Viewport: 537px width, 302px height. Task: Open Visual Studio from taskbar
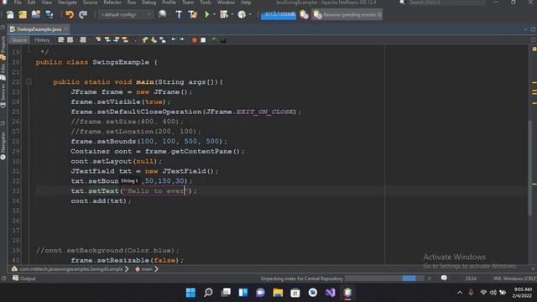point(330,293)
